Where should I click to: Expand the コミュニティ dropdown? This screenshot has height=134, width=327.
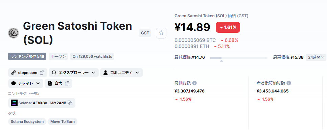[x=121, y=73]
